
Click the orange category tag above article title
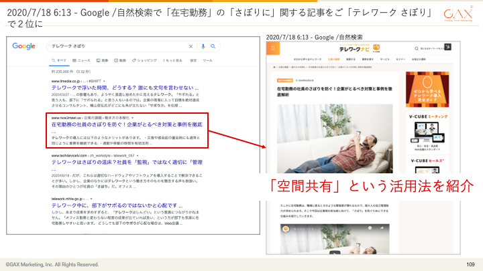click(x=285, y=80)
